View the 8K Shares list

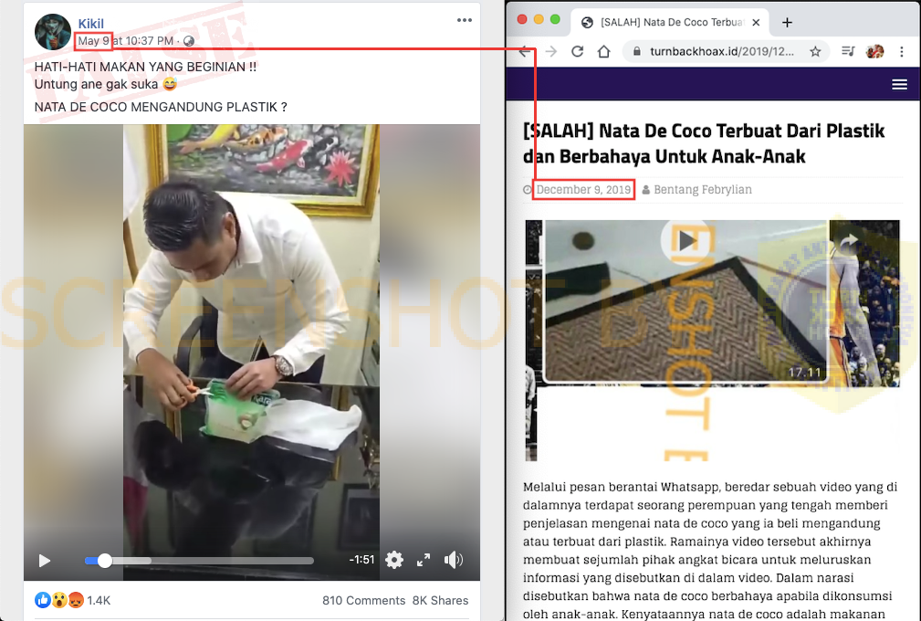[x=440, y=600]
